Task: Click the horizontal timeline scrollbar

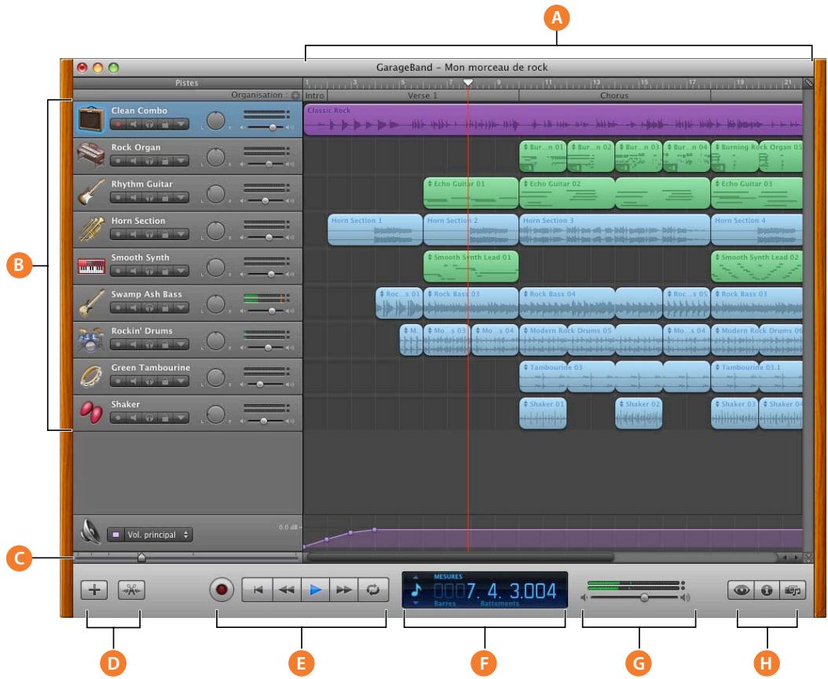Action: [x=460, y=557]
